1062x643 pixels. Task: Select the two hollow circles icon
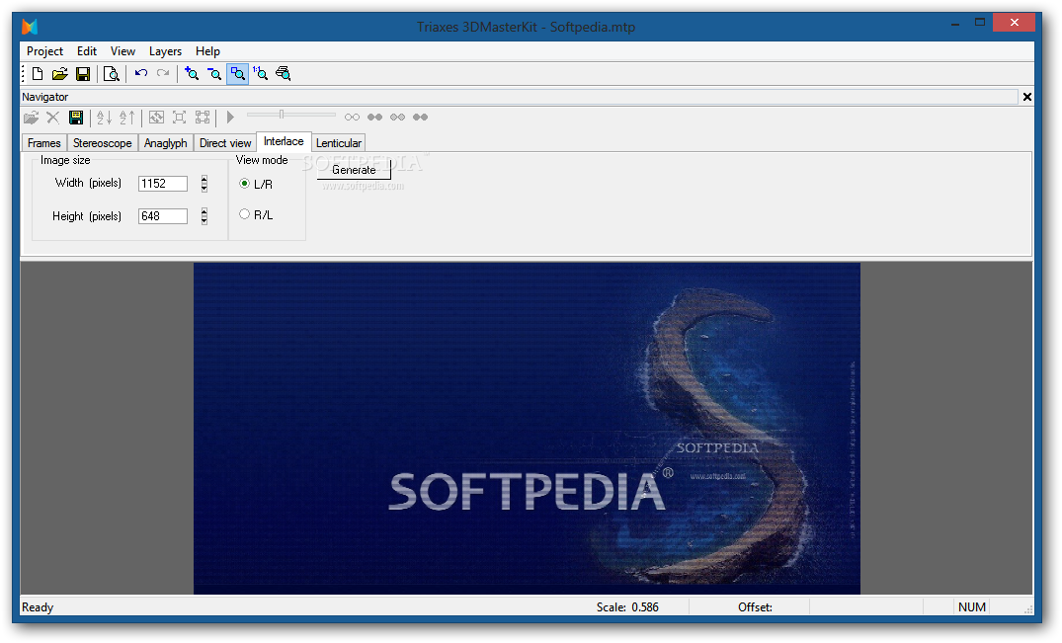(353, 118)
